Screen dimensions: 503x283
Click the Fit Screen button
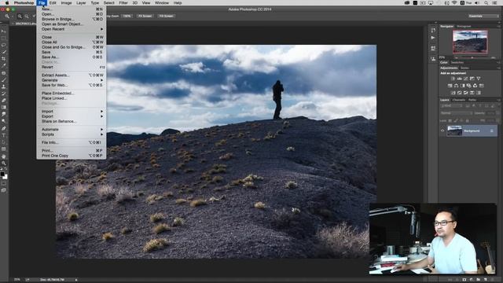pyautogui.click(x=145, y=16)
